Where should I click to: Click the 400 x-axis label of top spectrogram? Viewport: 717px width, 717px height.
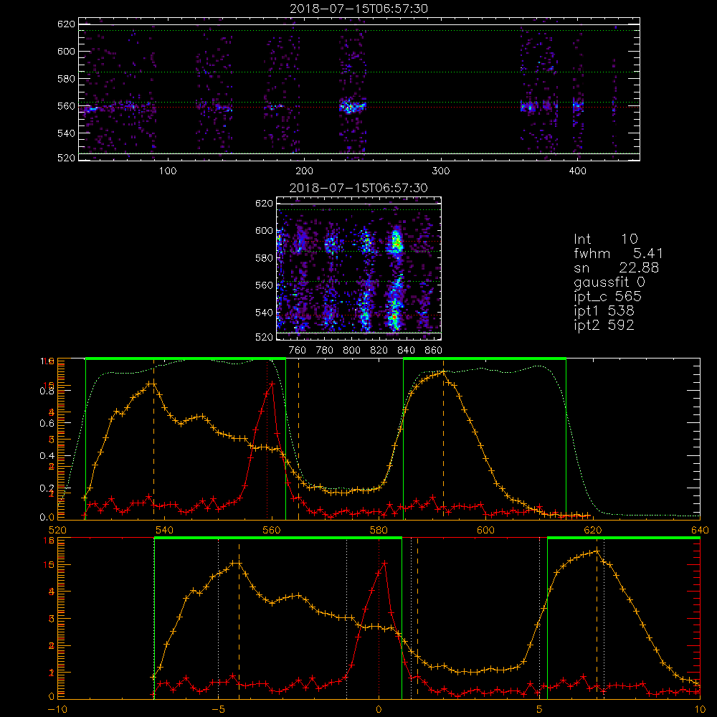click(577, 171)
